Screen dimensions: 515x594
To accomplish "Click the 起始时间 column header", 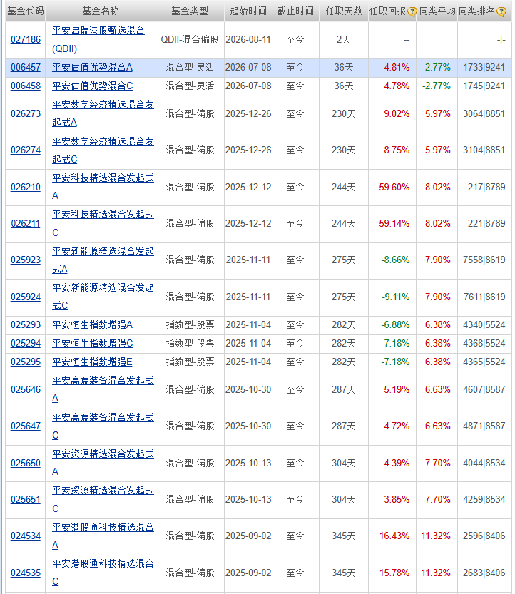I will 248,11.
